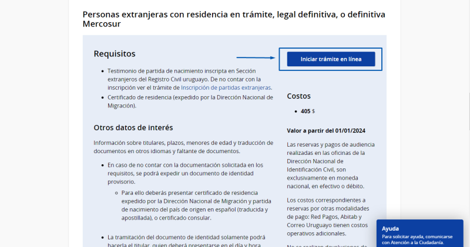Click the Información sobre titulares, plazos paragraph
The height and width of the screenshot is (247, 470).
tap(183, 147)
